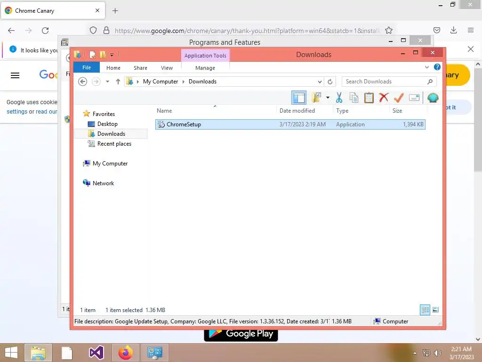Open Explorer help question mark icon
Viewport: 482px width, 362px height.
(437, 67)
